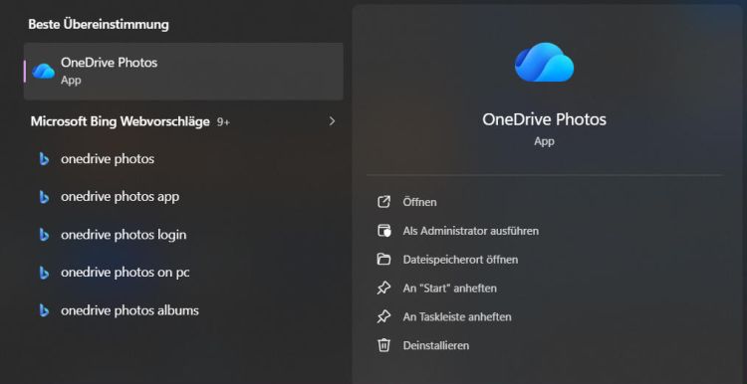Click the 'Beste Übereinstimmung' heading
Screen dimensions: 747x384
click(x=99, y=24)
